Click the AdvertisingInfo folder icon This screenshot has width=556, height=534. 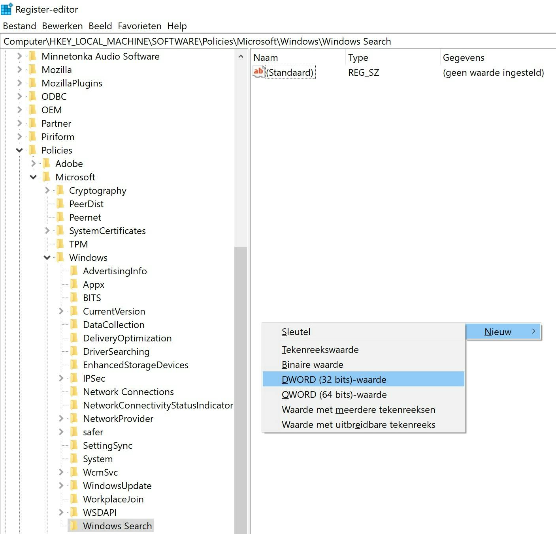(74, 271)
